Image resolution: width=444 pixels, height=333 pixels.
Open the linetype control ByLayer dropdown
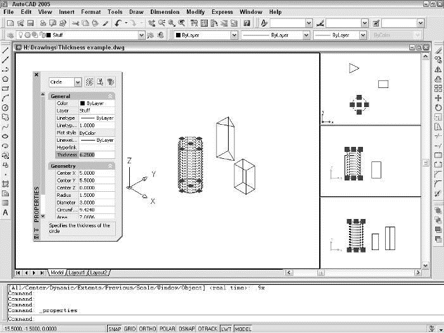click(x=306, y=35)
